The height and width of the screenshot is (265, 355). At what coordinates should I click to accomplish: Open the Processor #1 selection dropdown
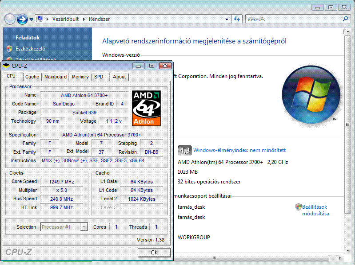[64, 227]
